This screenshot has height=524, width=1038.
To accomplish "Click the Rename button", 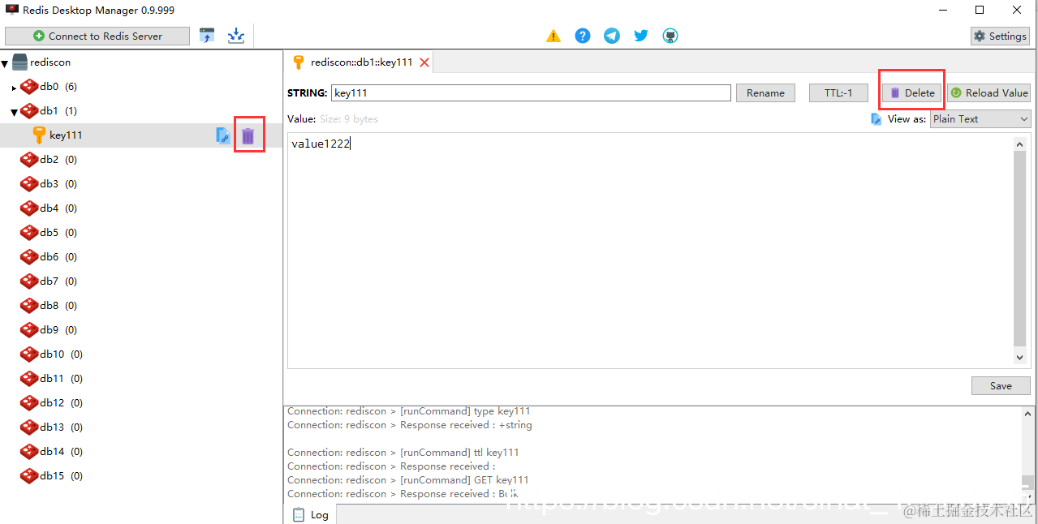I will tap(765, 92).
